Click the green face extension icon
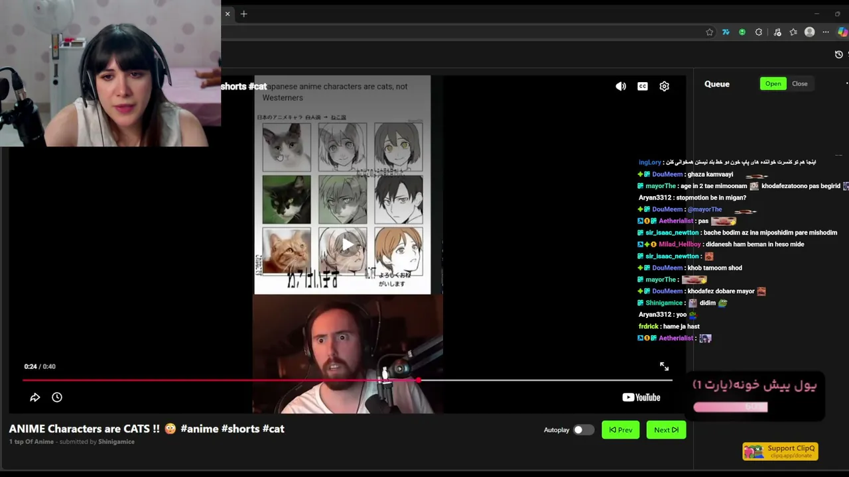849x477 pixels. [x=742, y=32]
